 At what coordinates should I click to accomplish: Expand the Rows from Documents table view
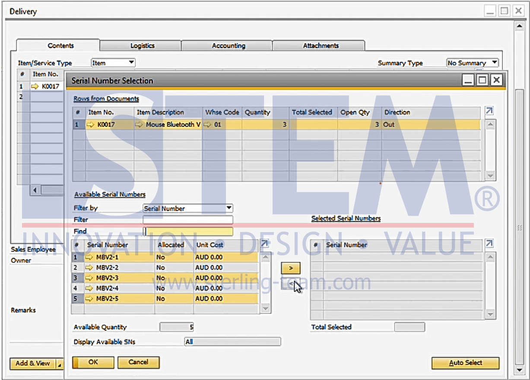(x=489, y=111)
